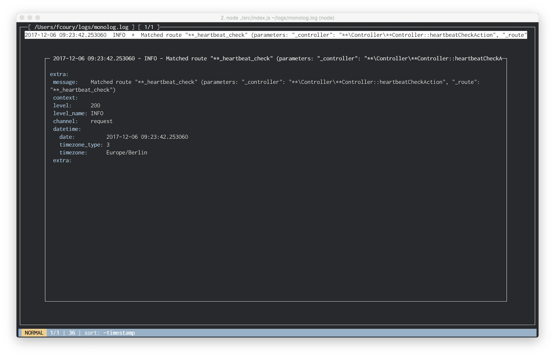Click the NORMAL mode indicator in status bar
This screenshot has height=357, width=555.
click(x=34, y=333)
